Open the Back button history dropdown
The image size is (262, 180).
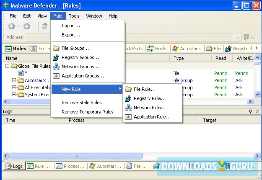[x=18, y=26]
